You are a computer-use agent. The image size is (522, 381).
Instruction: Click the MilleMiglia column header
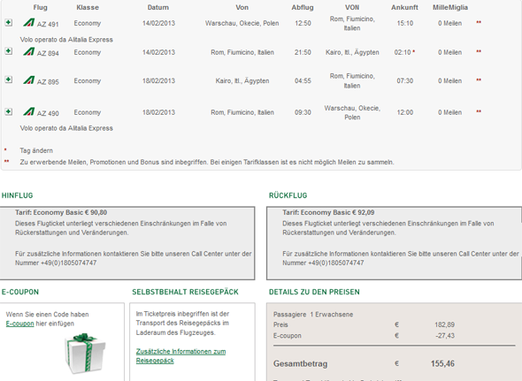pos(450,7)
